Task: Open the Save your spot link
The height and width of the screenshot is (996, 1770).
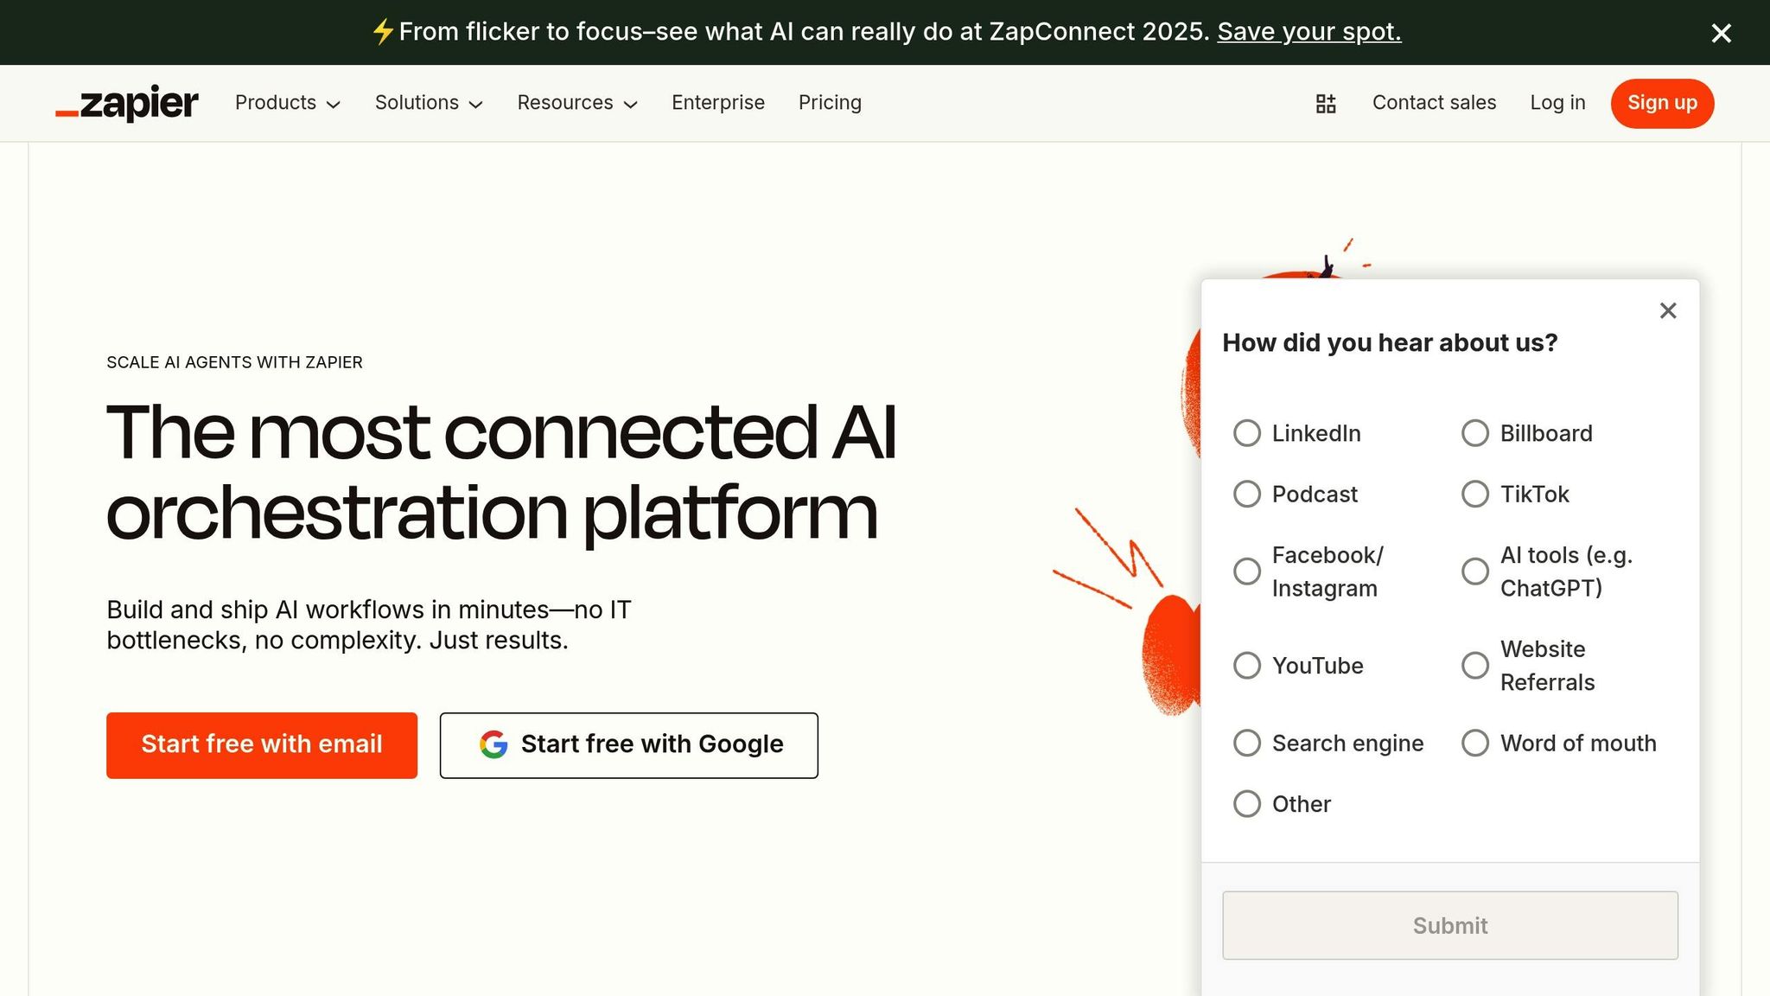Action: (x=1308, y=31)
